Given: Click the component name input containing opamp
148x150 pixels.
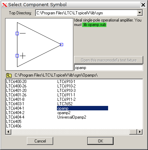Looking at the screenshot, I should coord(108,68).
